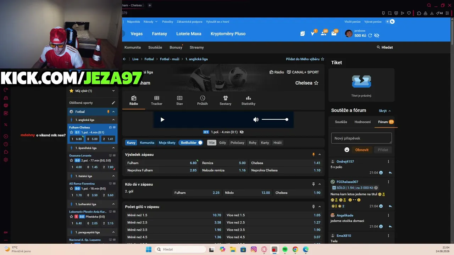Viewport: 454px width, 255px height.
Task: Toggle score visibility under radio player
Action: (242, 132)
